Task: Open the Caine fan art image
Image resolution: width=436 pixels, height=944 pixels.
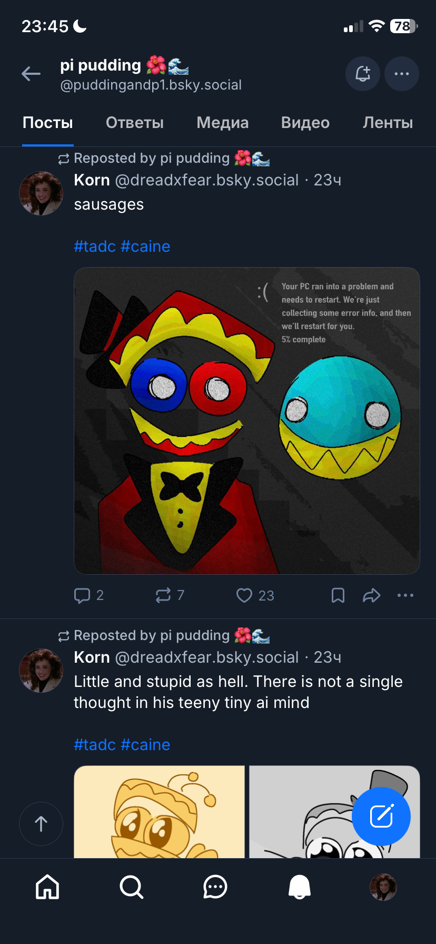Action: (246, 420)
